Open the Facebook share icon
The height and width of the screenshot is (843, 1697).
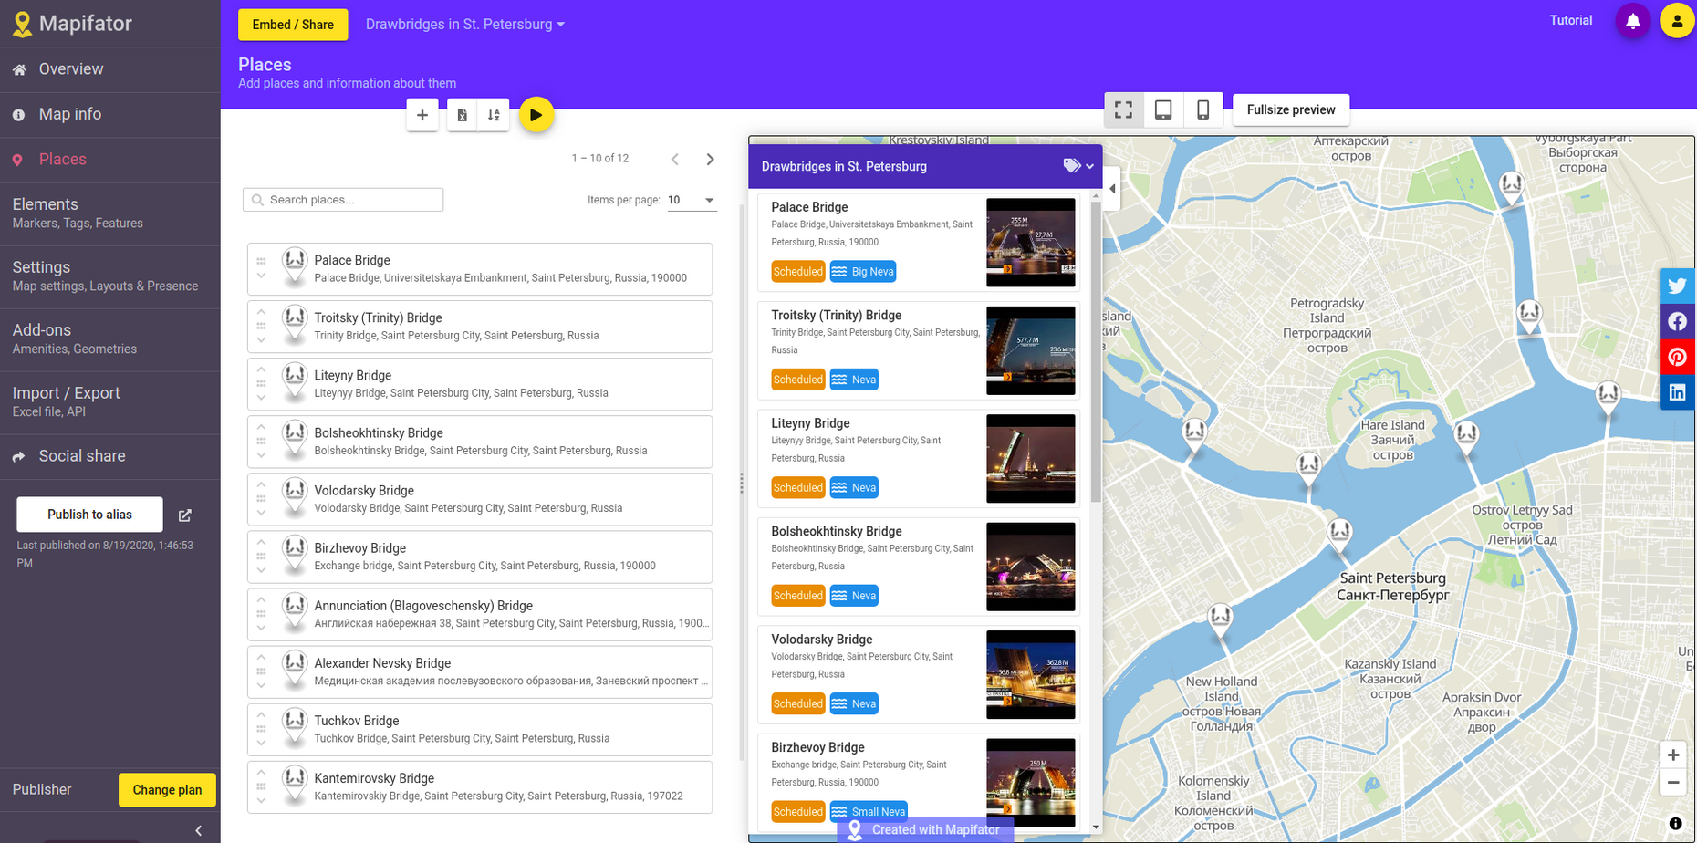click(x=1677, y=321)
